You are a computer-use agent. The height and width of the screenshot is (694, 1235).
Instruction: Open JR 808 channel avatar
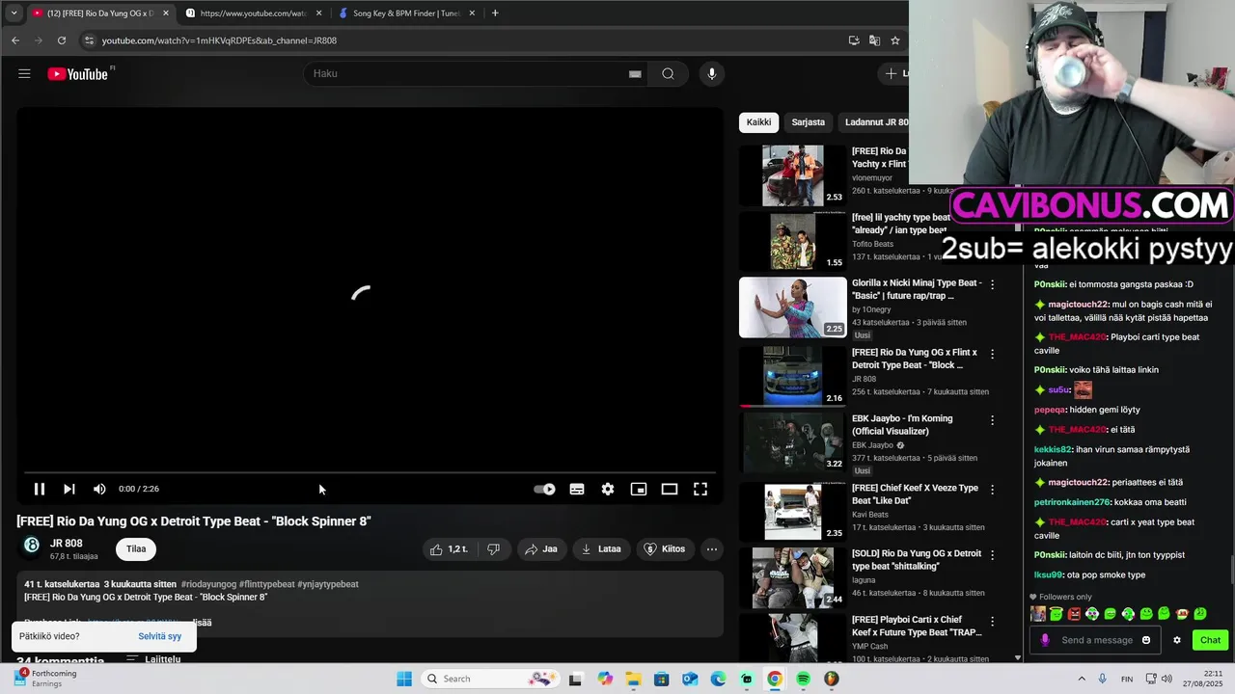point(32,546)
